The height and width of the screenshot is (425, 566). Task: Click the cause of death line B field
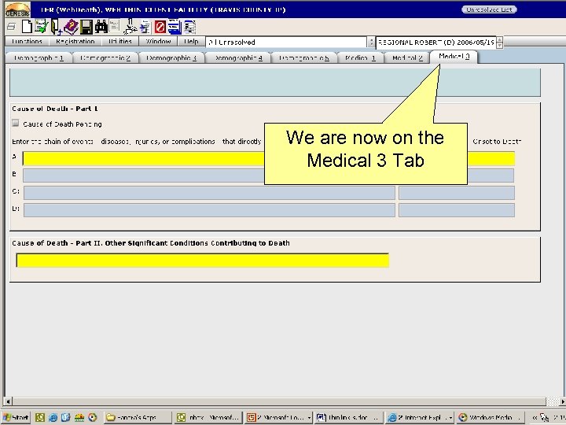coord(143,176)
